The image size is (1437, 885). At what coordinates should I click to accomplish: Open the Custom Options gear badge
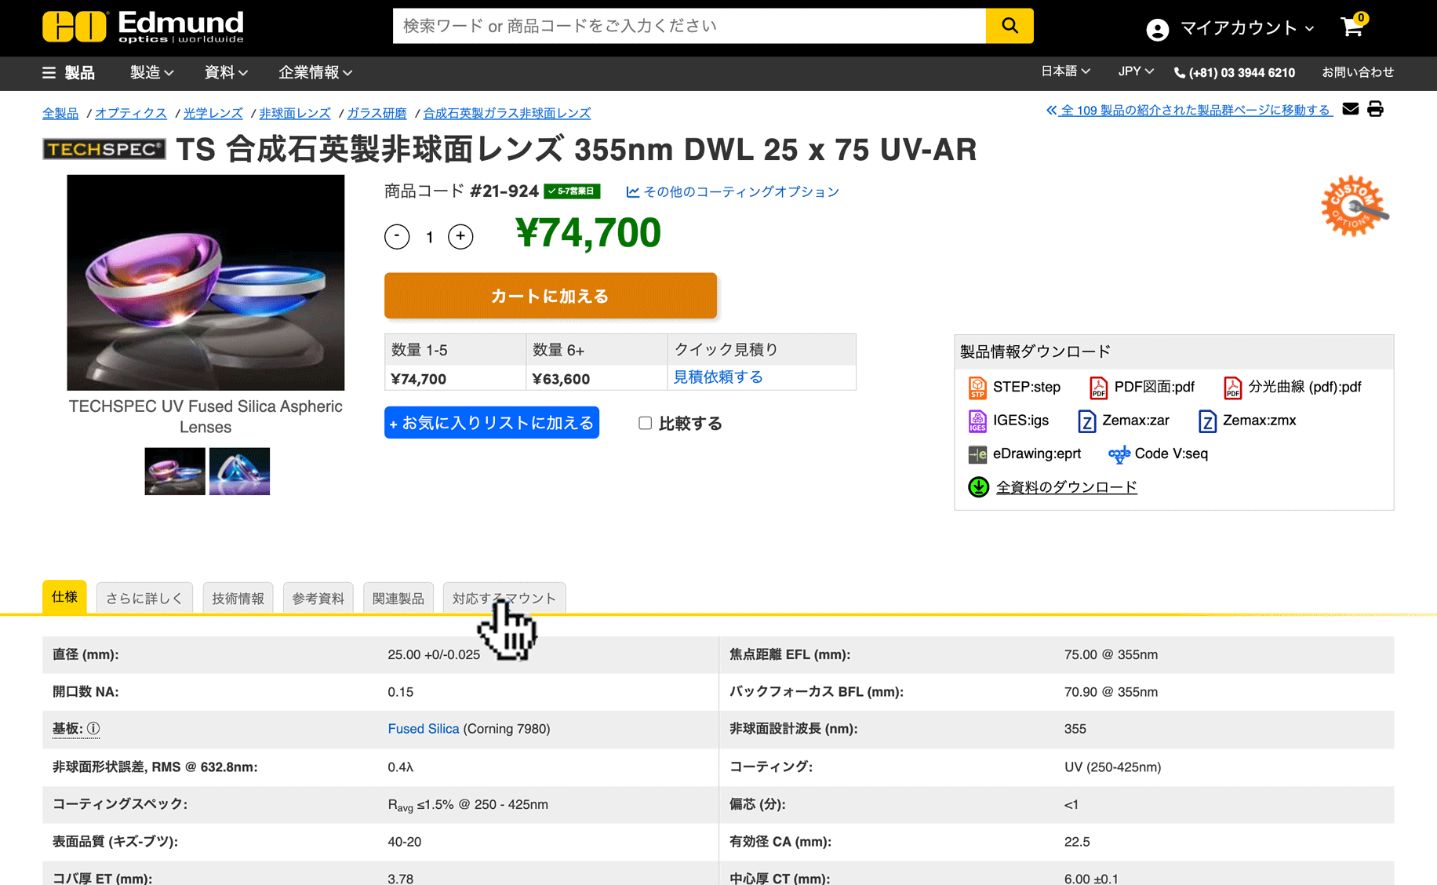point(1353,206)
